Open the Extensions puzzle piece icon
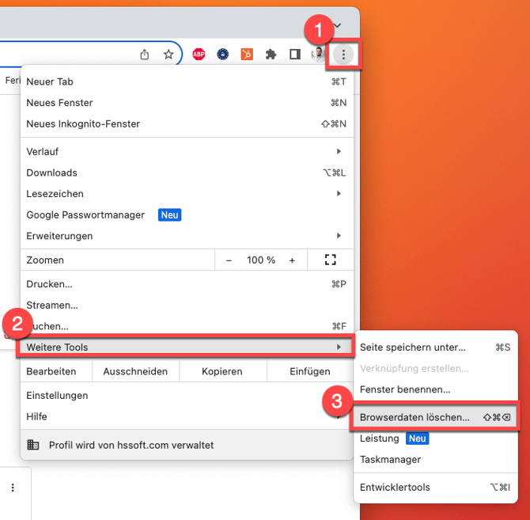The width and height of the screenshot is (530, 520). tap(271, 55)
